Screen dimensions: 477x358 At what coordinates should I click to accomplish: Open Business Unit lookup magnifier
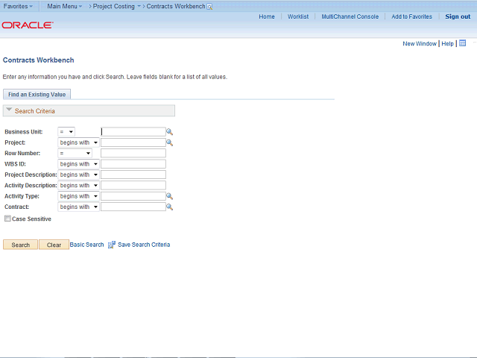tap(169, 132)
